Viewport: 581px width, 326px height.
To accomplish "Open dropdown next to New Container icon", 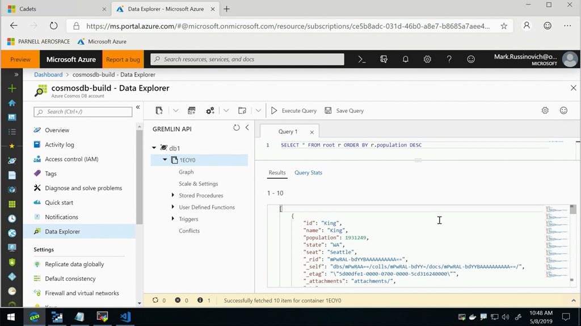I will [175, 111].
